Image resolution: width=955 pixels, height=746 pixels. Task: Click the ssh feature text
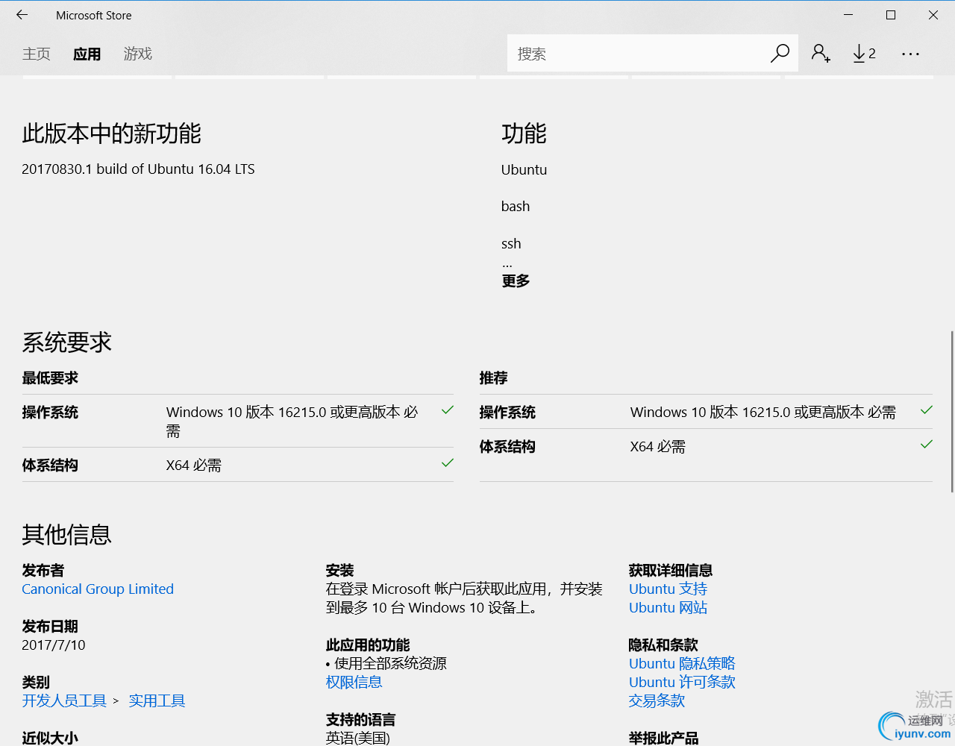click(x=511, y=243)
